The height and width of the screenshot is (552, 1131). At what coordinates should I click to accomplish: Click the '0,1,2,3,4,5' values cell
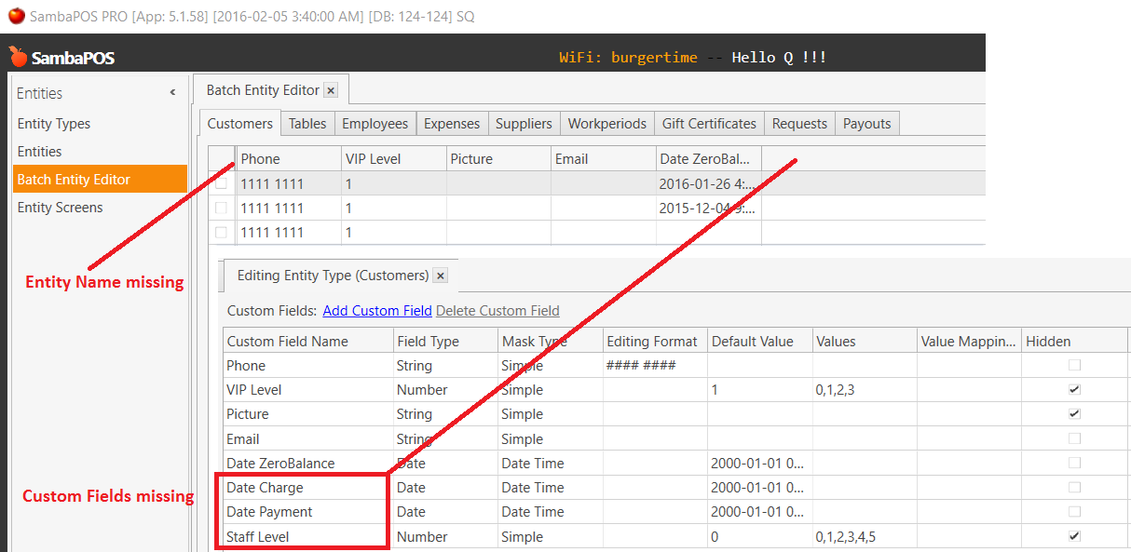tap(865, 537)
